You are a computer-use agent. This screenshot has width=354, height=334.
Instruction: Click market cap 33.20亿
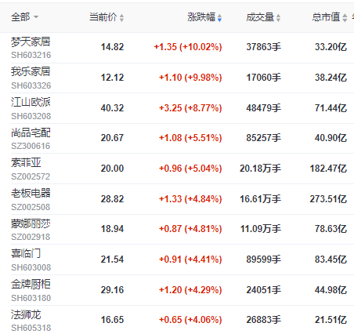(x=331, y=47)
